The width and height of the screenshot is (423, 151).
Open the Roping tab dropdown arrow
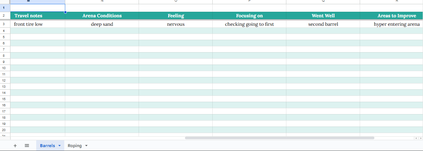coord(86,146)
